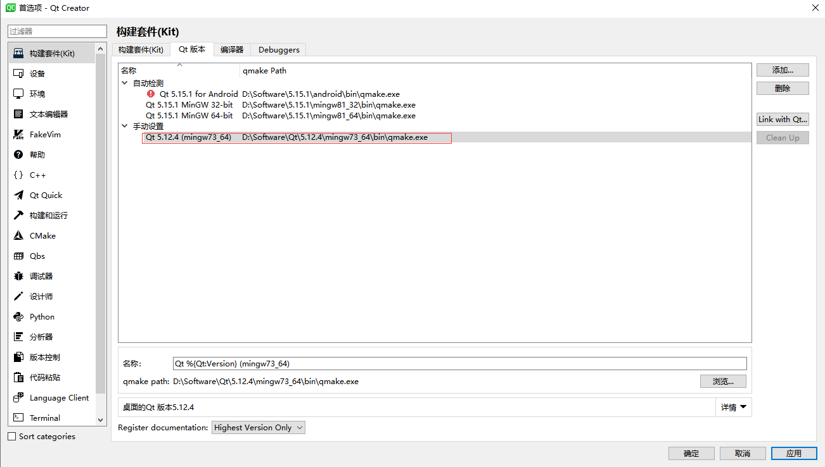Select the Qt 5.15.1 for Android row
The height and width of the screenshot is (467, 825).
435,94
